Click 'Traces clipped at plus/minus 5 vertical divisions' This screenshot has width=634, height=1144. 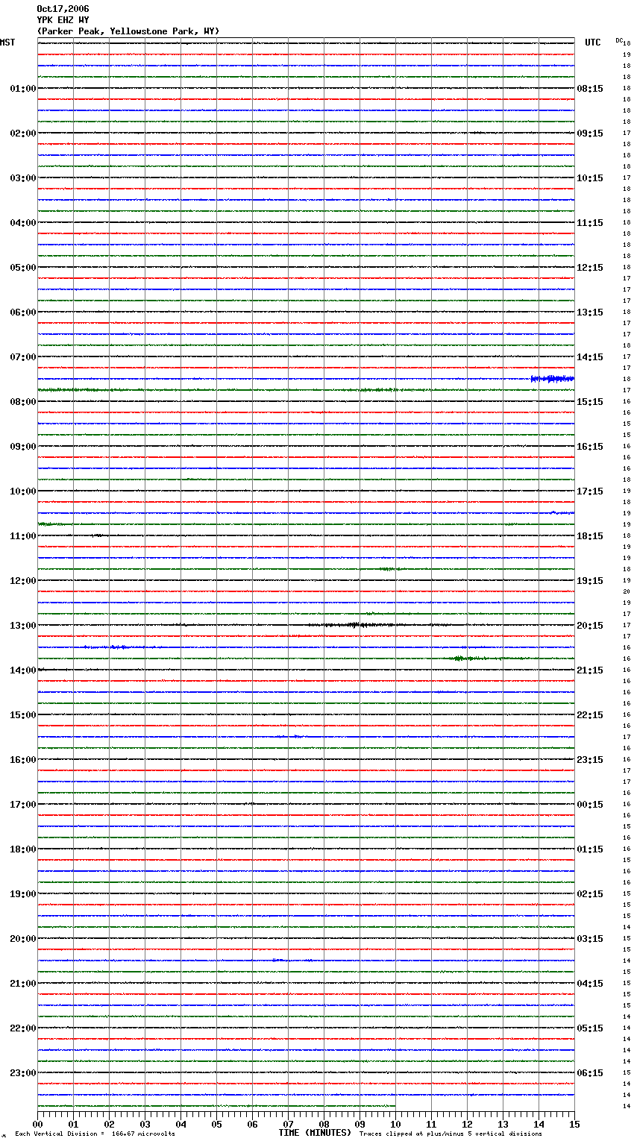[451, 1134]
